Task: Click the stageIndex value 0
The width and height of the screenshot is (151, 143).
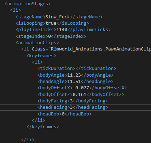Action: pos(50,36)
